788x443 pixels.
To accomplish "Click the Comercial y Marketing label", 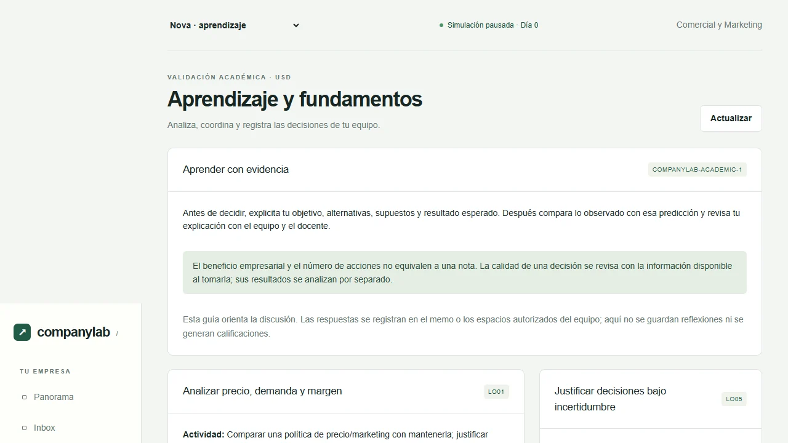I will point(719,25).
